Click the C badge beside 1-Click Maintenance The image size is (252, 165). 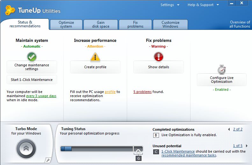pyautogui.click(x=156, y=152)
